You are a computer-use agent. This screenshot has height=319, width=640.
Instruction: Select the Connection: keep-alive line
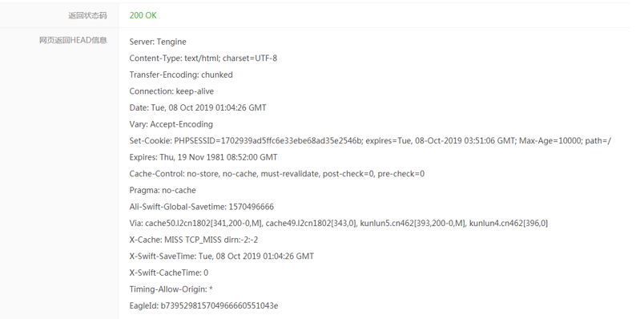pyautogui.click(x=171, y=91)
